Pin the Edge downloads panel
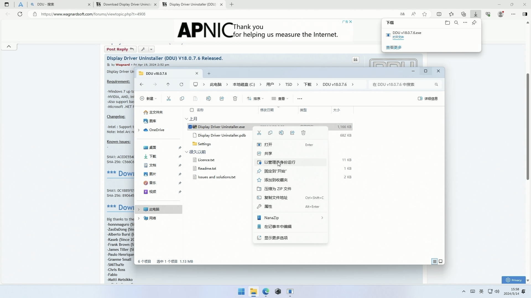The width and height of the screenshot is (531, 298). (x=474, y=23)
